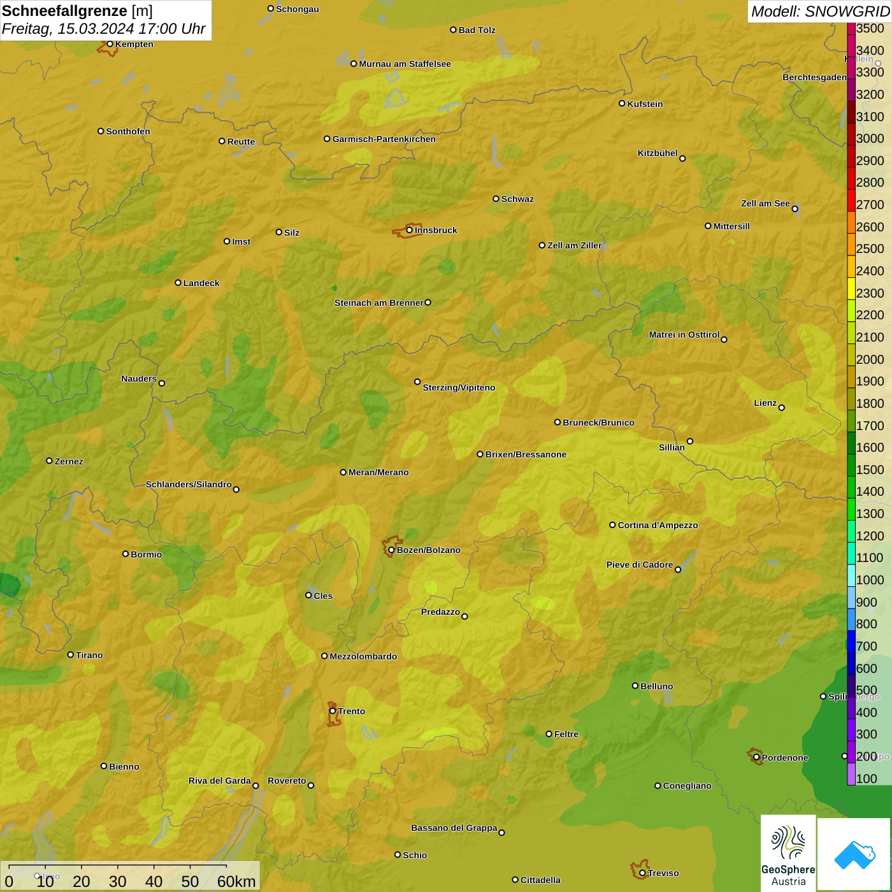Click the Silz location dot

pos(278,232)
